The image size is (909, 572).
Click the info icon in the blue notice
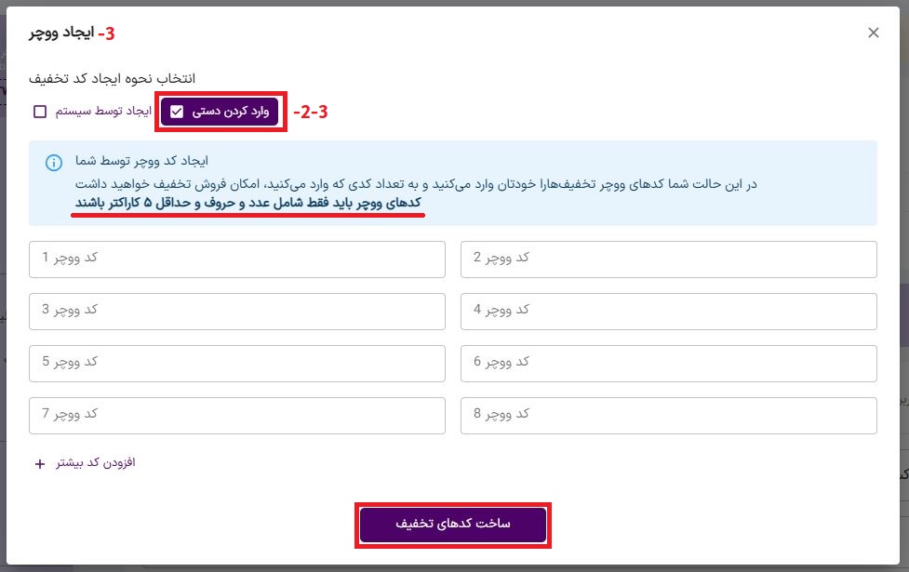point(54,163)
